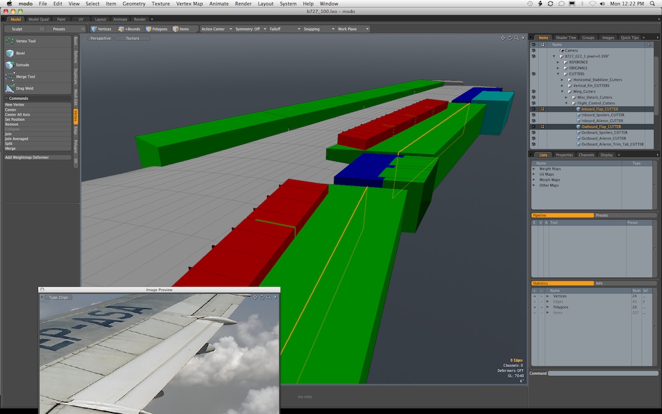Switch to the Shader Tree tab
Screen dimensions: 662x414
coord(565,38)
